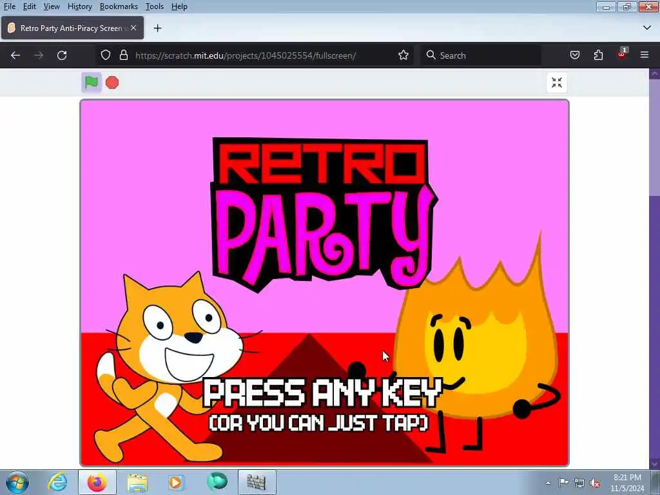Open a new tab with plus button
This screenshot has width=660, height=495.
coord(157,28)
